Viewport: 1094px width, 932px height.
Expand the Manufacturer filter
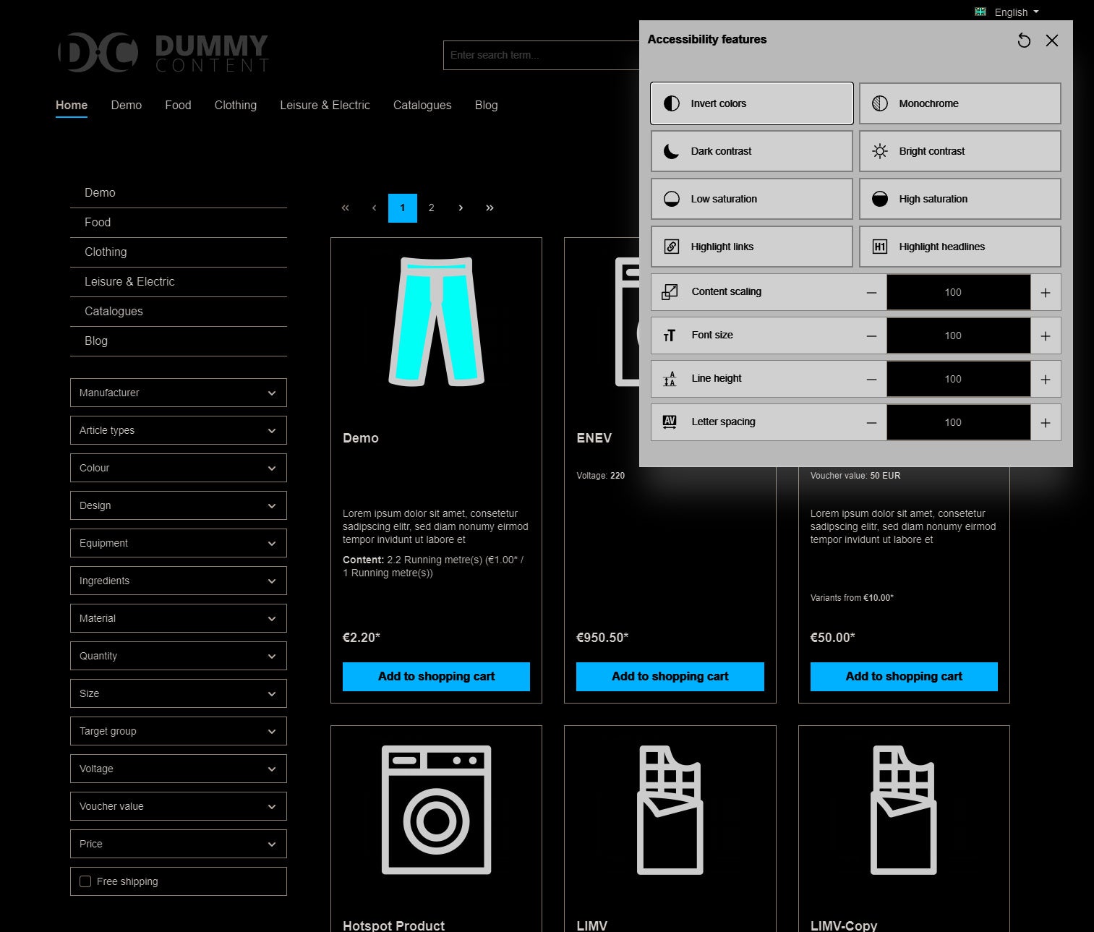tap(179, 393)
